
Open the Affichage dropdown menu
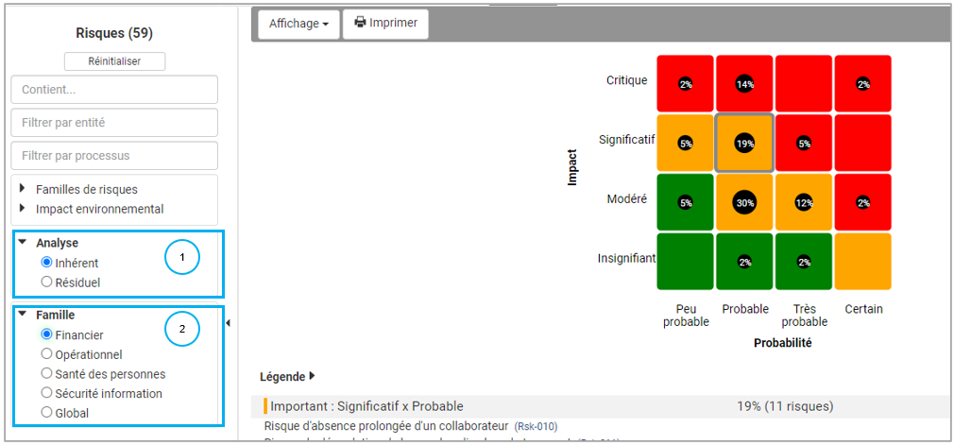tap(298, 24)
